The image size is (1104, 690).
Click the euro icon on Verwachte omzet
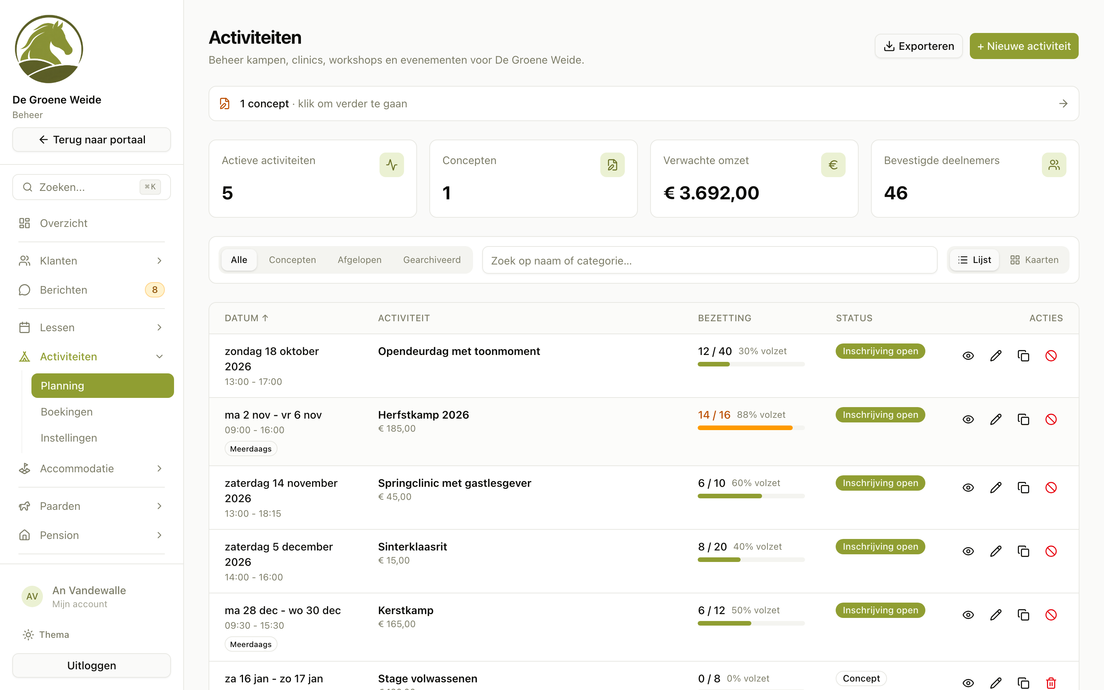833,165
